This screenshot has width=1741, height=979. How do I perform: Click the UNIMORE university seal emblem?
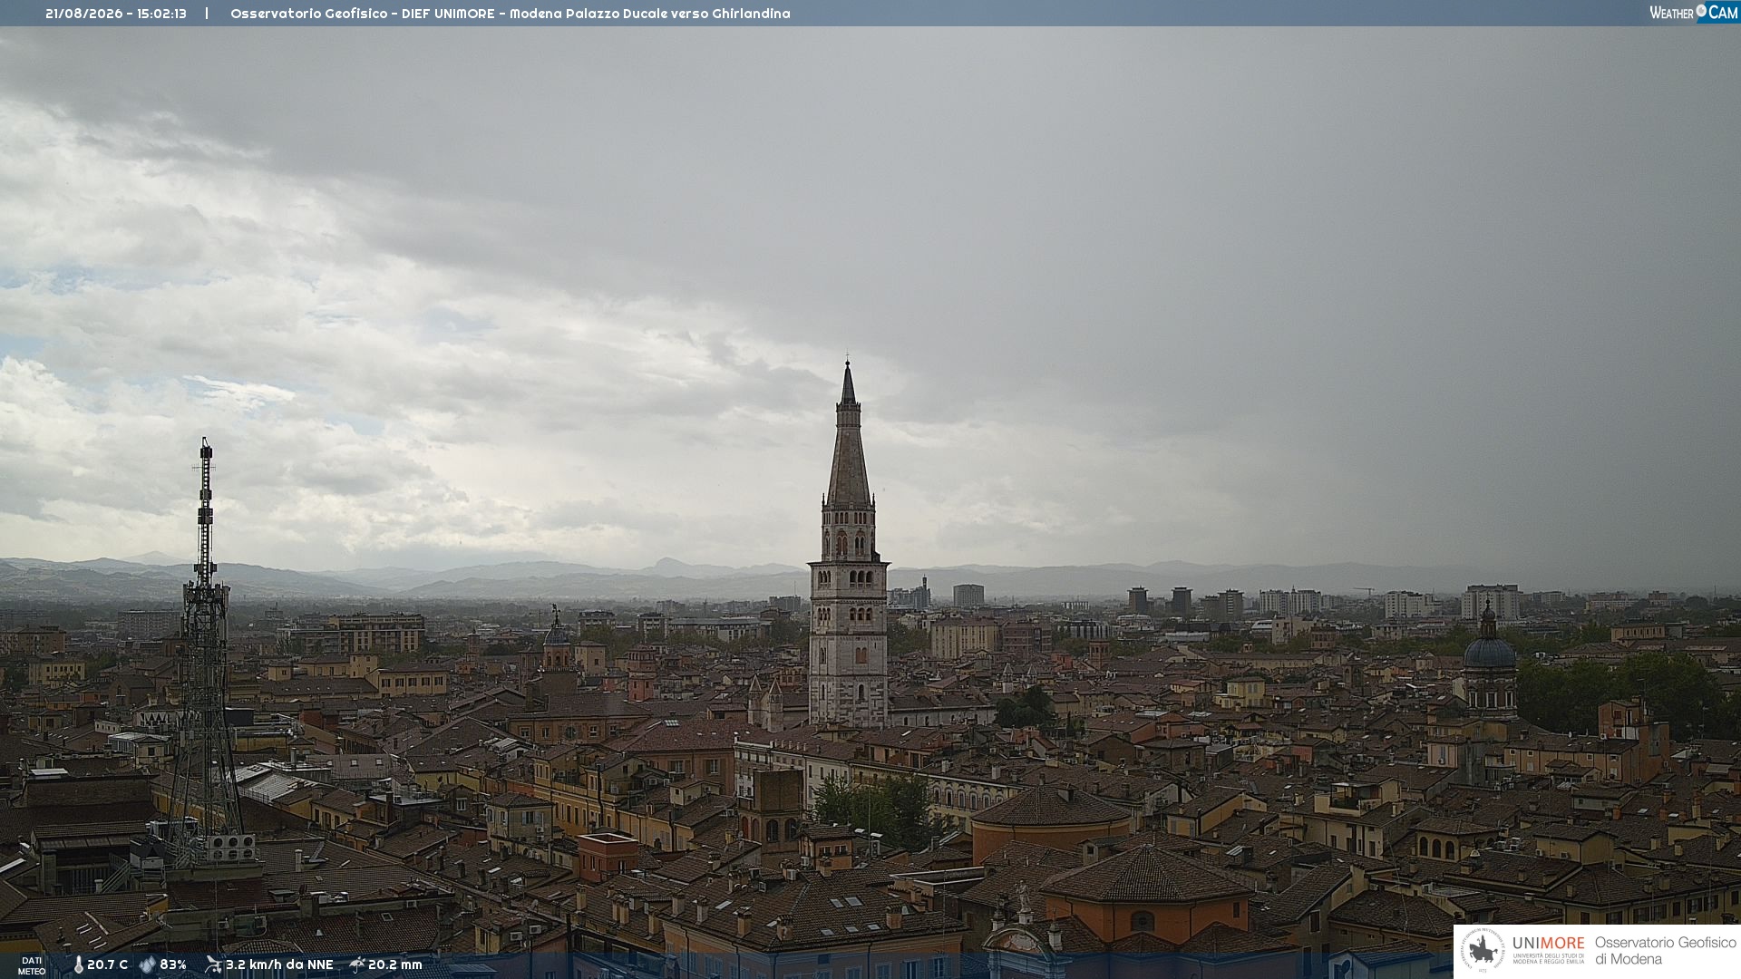click(1483, 950)
